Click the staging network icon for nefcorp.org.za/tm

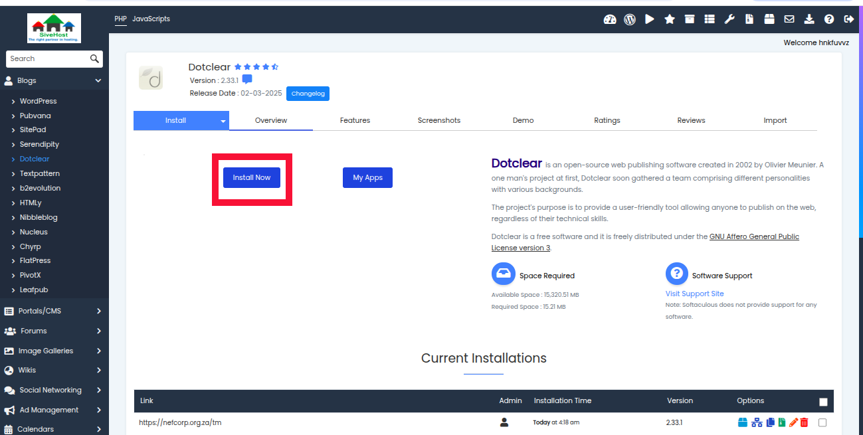757,422
